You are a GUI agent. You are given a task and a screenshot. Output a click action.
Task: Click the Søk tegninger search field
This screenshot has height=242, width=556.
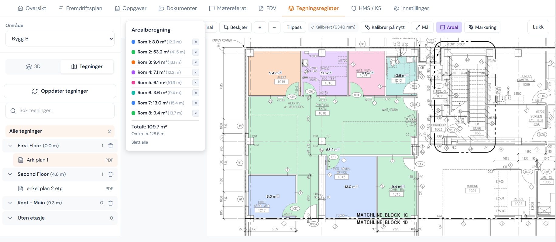pyautogui.click(x=60, y=111)
